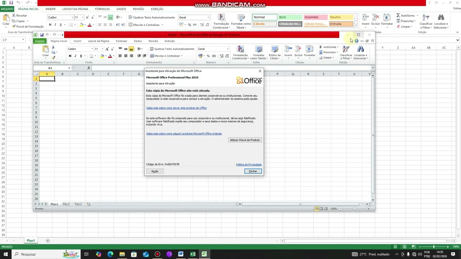Viewport: 461px width, 259px height.
Task: Open font name Calibri dropdown in background Excel
Action: [x=72, y=17]
